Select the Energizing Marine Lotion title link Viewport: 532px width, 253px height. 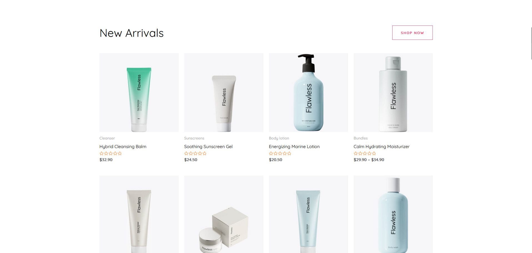click(x=294, y=147)
